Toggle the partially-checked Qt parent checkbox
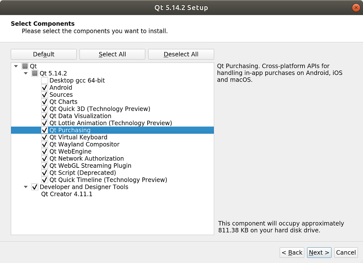This screenshot has height=263, width=363. (x=25, y=66)
